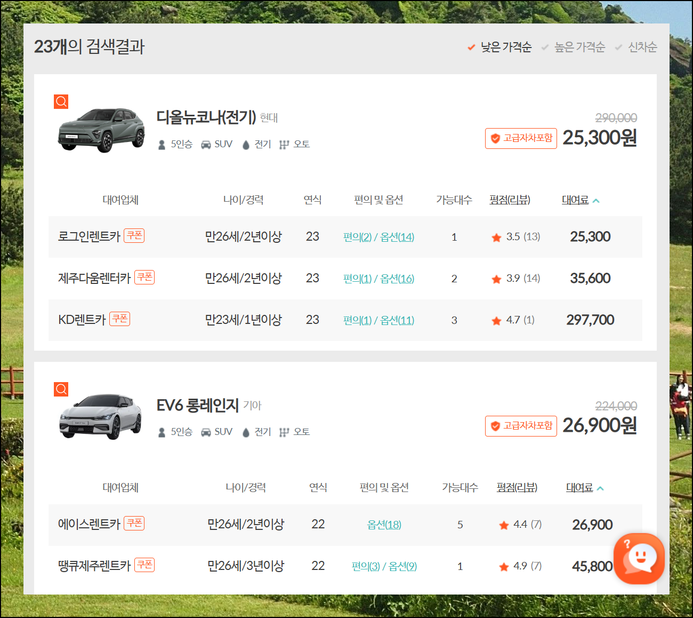
Task: Sort by 낮은 가격순
Action: click(x=499, y=47)
